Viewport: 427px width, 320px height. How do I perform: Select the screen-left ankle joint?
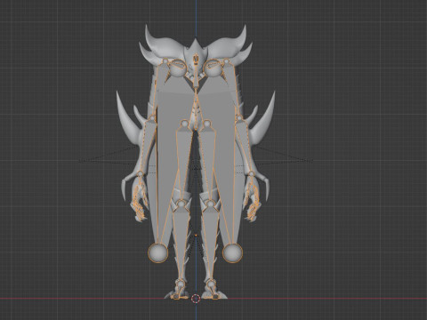tap(180, 284)
